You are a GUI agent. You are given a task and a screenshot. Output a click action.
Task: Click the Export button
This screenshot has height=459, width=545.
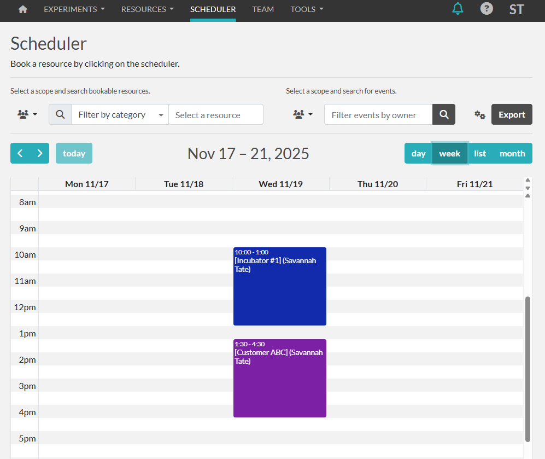(x=512, y=115)
